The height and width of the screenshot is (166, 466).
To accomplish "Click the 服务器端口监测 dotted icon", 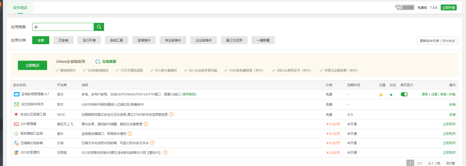I will click(x=16, y=134).
